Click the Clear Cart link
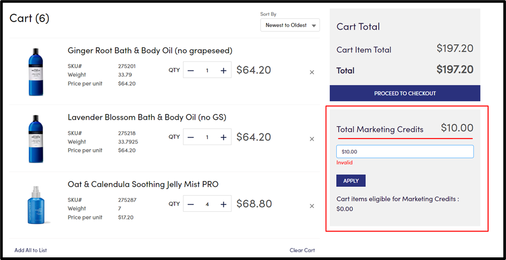 point(302,250)
